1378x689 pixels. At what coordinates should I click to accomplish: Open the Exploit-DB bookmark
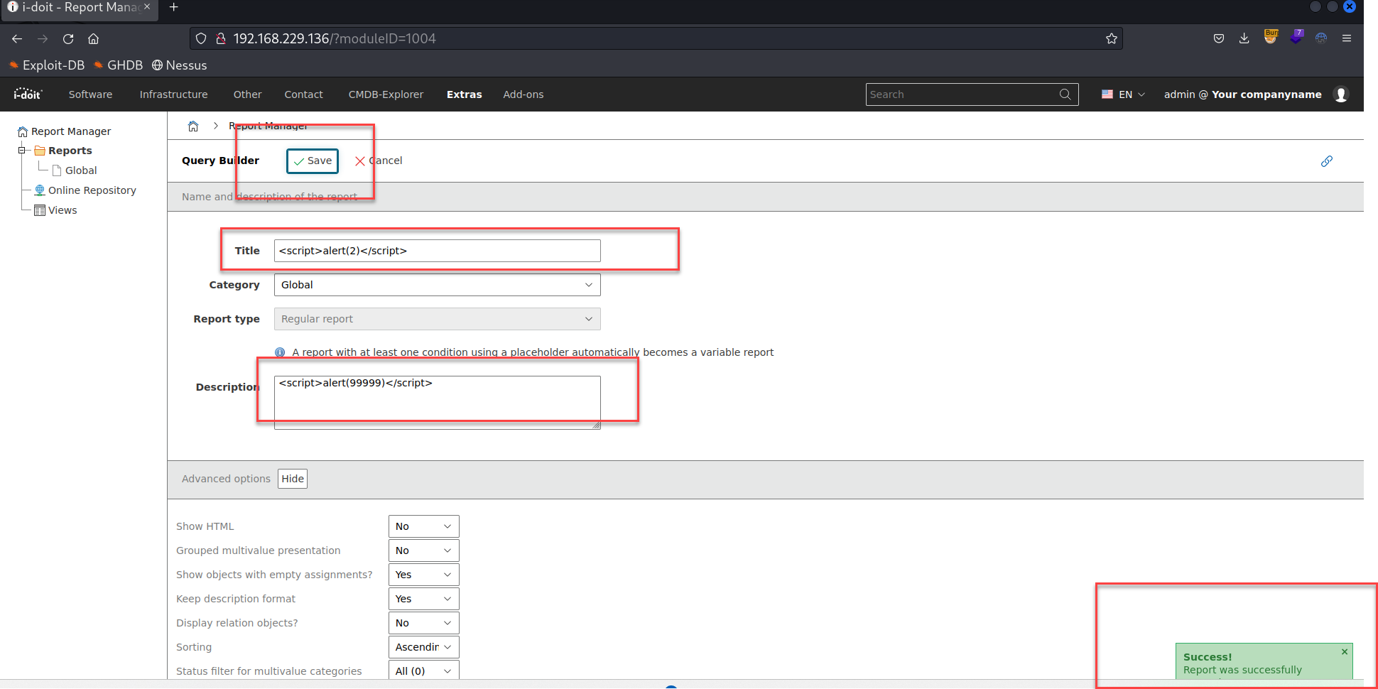(47, 65)
